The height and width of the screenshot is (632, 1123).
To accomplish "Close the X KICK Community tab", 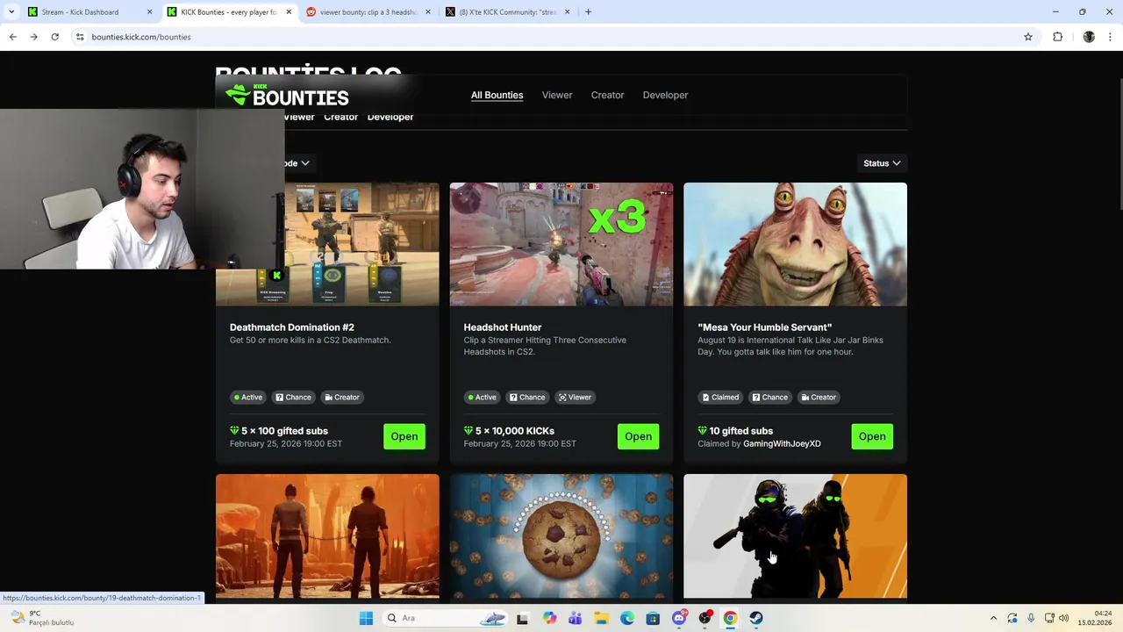I will click(x=567, y=12).
